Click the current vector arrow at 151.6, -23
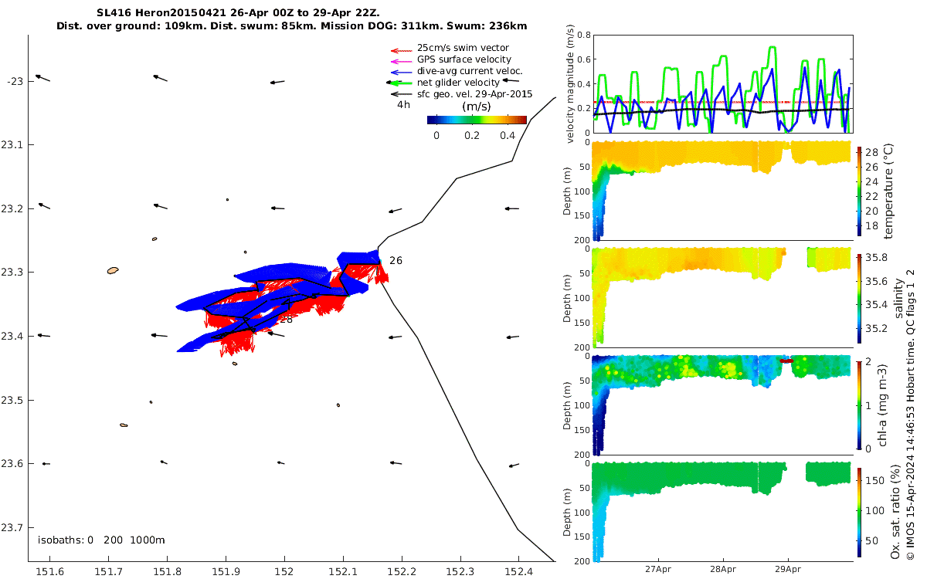This screenshot has width=927, height=579. (x=42, y=78)
